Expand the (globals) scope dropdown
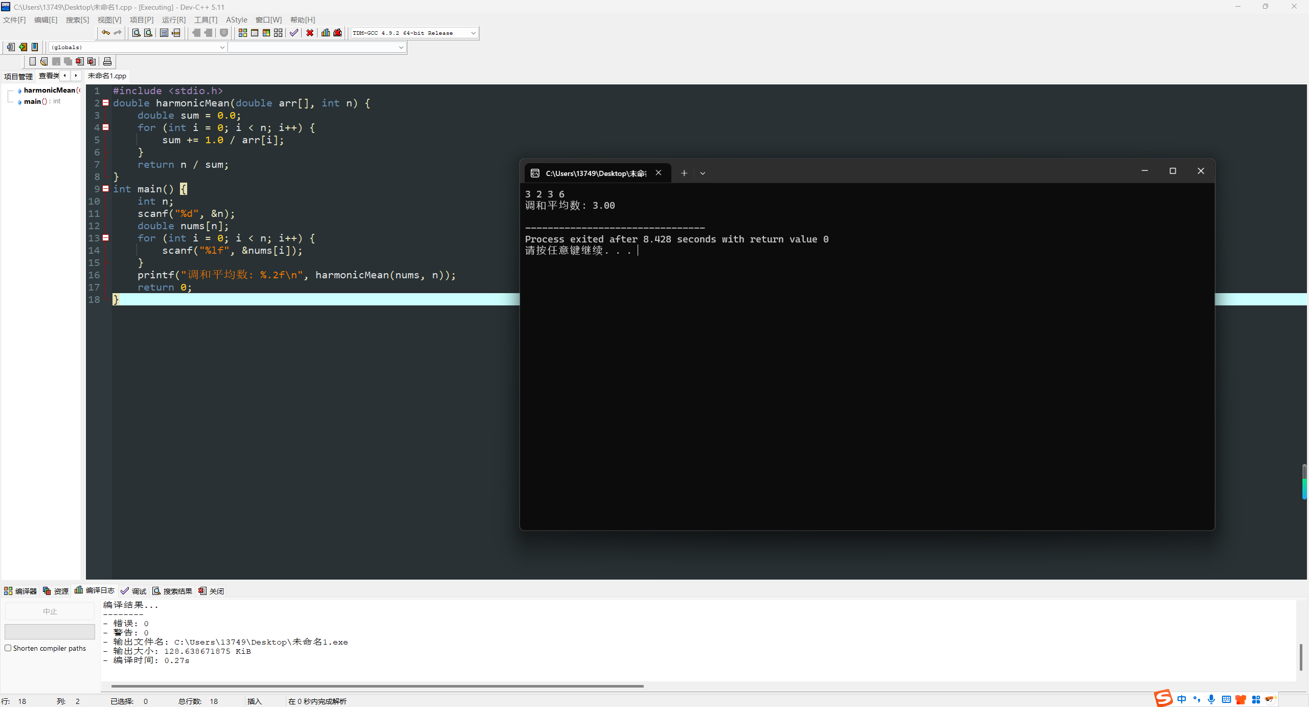The height and width of the screenshot is (707, 1309). [222, 47]
